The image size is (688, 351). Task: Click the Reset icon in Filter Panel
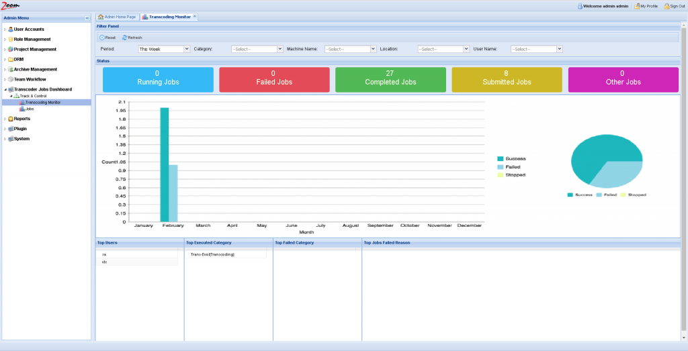[102, 38]
